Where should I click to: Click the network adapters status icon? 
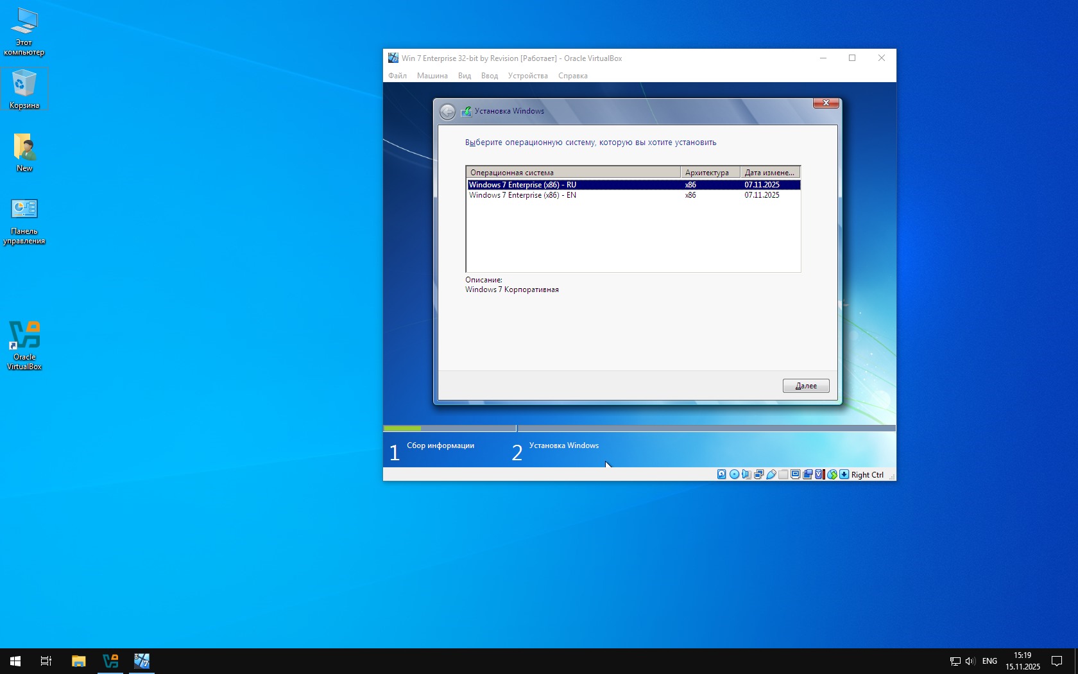point(758,474)
